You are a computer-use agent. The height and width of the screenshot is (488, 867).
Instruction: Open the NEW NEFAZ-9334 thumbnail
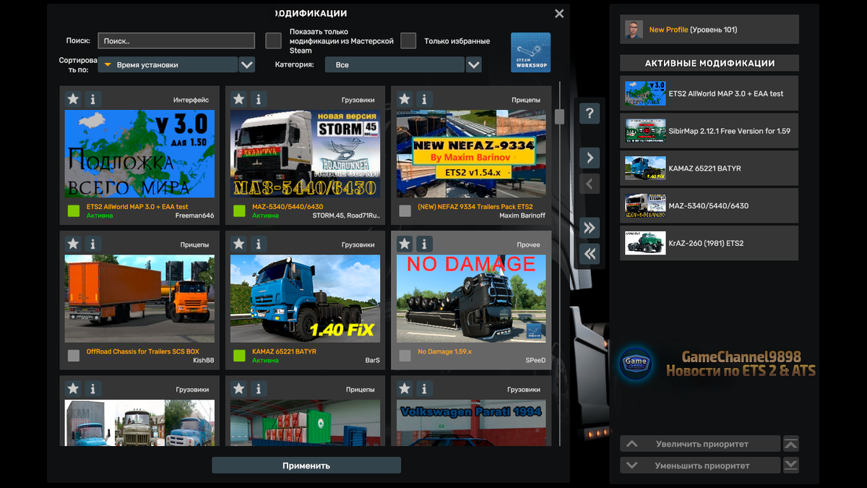tap(471, 154)
